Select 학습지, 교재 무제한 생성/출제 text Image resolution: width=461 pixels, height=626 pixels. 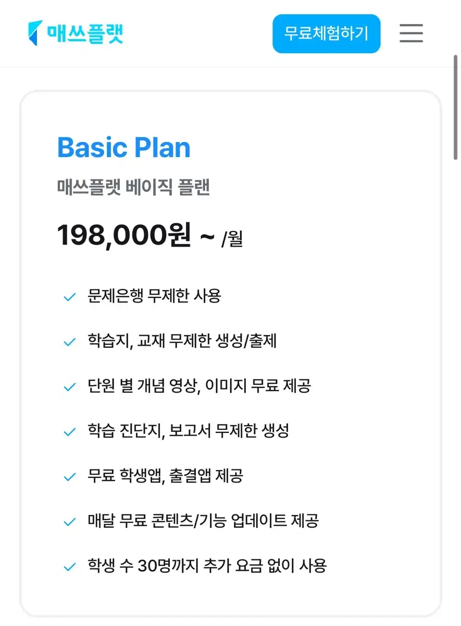pyautogui.click(x=182, y=341)
